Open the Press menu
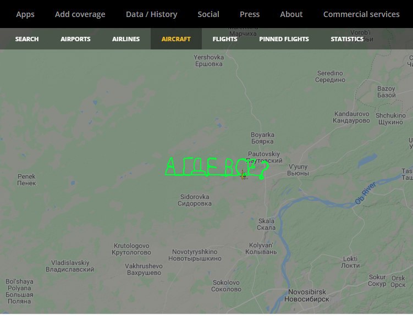 coord(250,14)
